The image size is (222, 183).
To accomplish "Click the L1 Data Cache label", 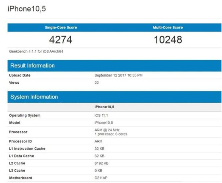I will (22, 156).
